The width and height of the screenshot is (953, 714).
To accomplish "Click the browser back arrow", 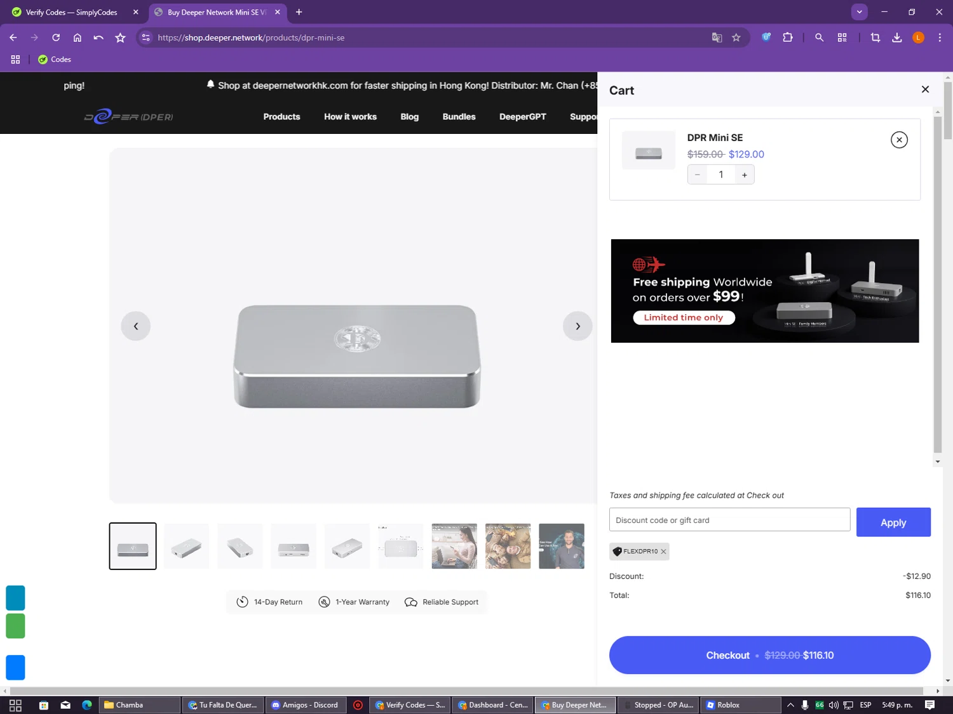I will coord(13,37).
